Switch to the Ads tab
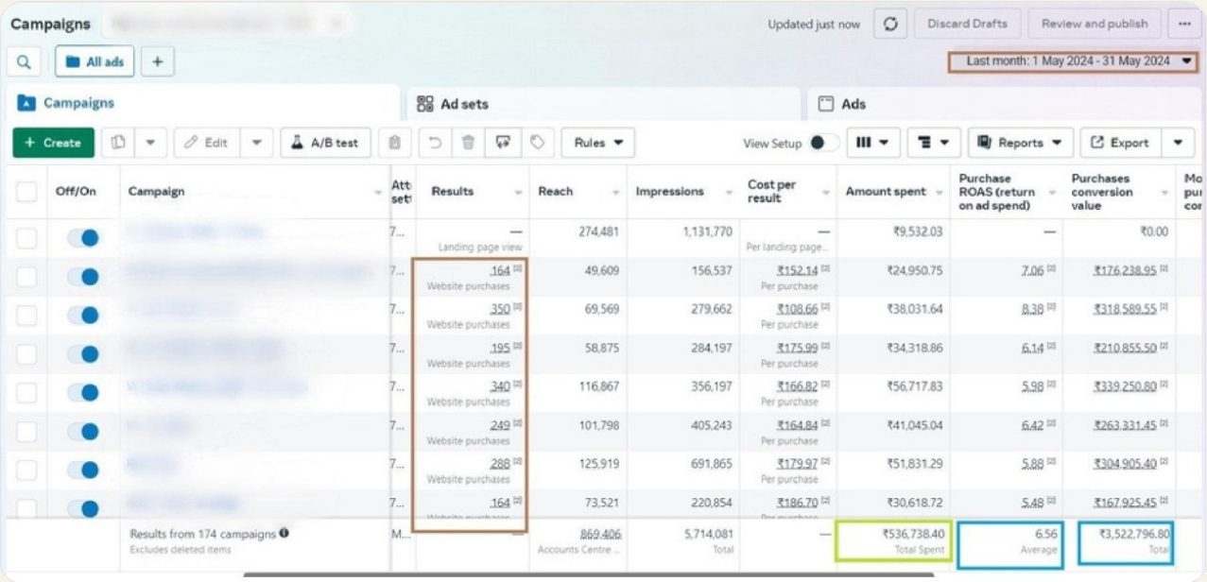This screenshot has width=1207, height=582. [1005, 104]
